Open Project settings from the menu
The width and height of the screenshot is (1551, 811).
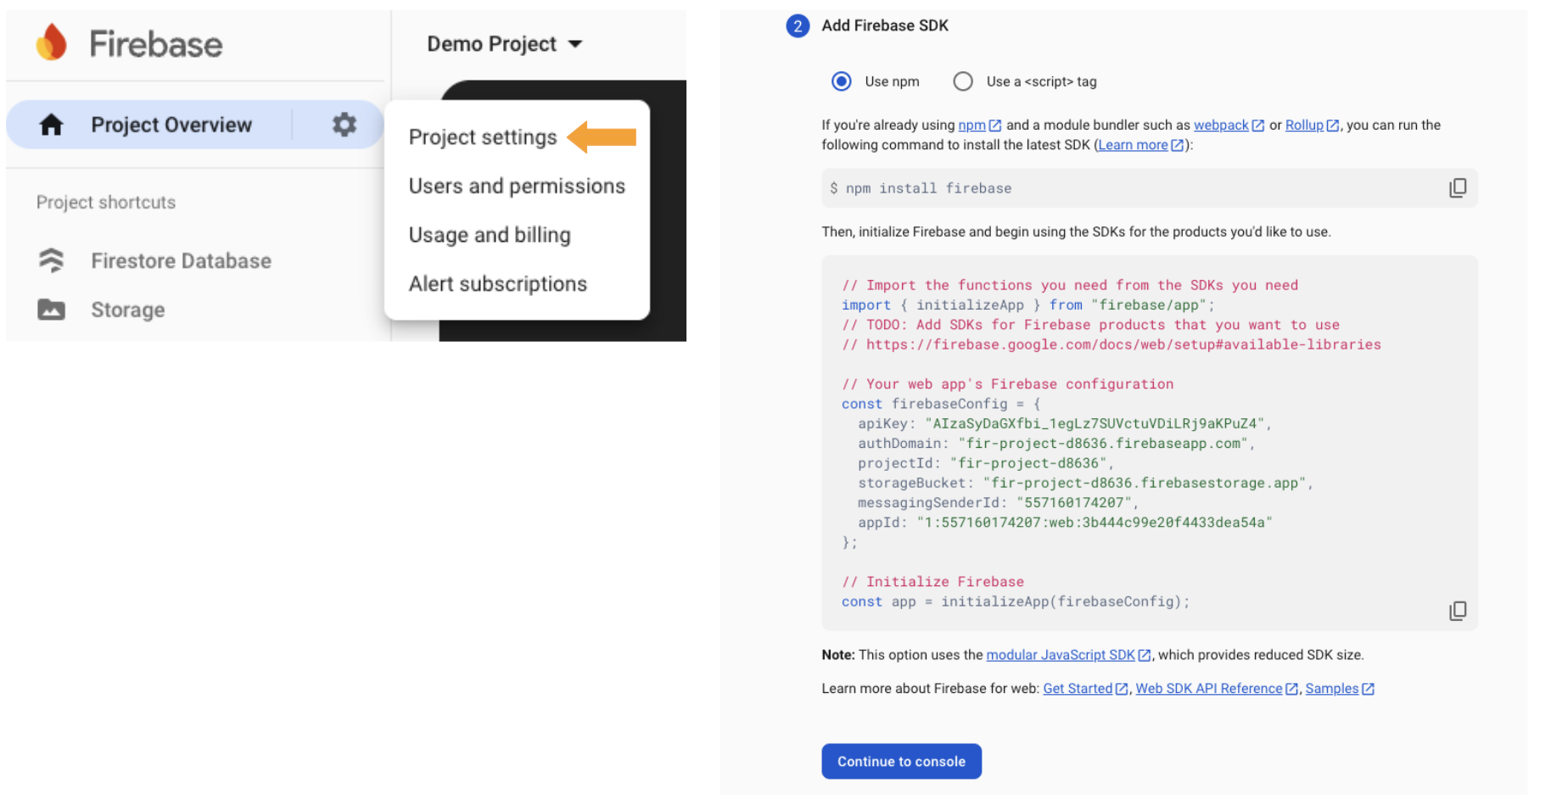click(x=483, y=137)
